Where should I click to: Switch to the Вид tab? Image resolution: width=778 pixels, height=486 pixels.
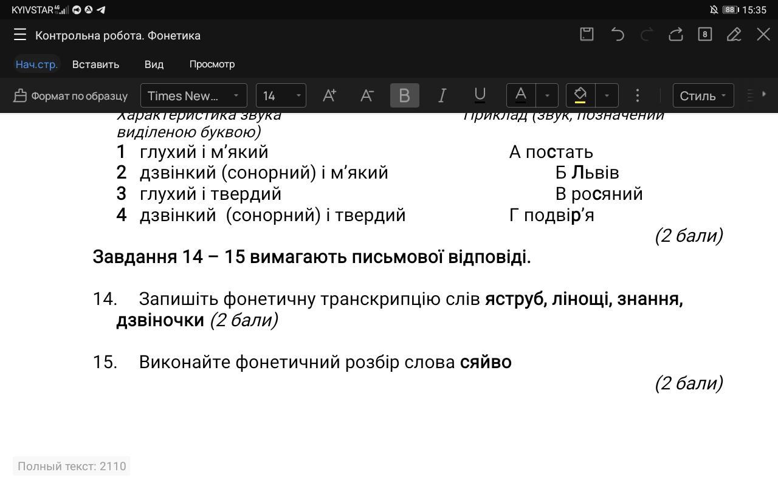(154, 64)
